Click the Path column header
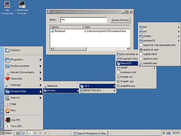Image resolution: width=181 pixels, height=136 pixels. pyautogui.click(x=107, y=27)
